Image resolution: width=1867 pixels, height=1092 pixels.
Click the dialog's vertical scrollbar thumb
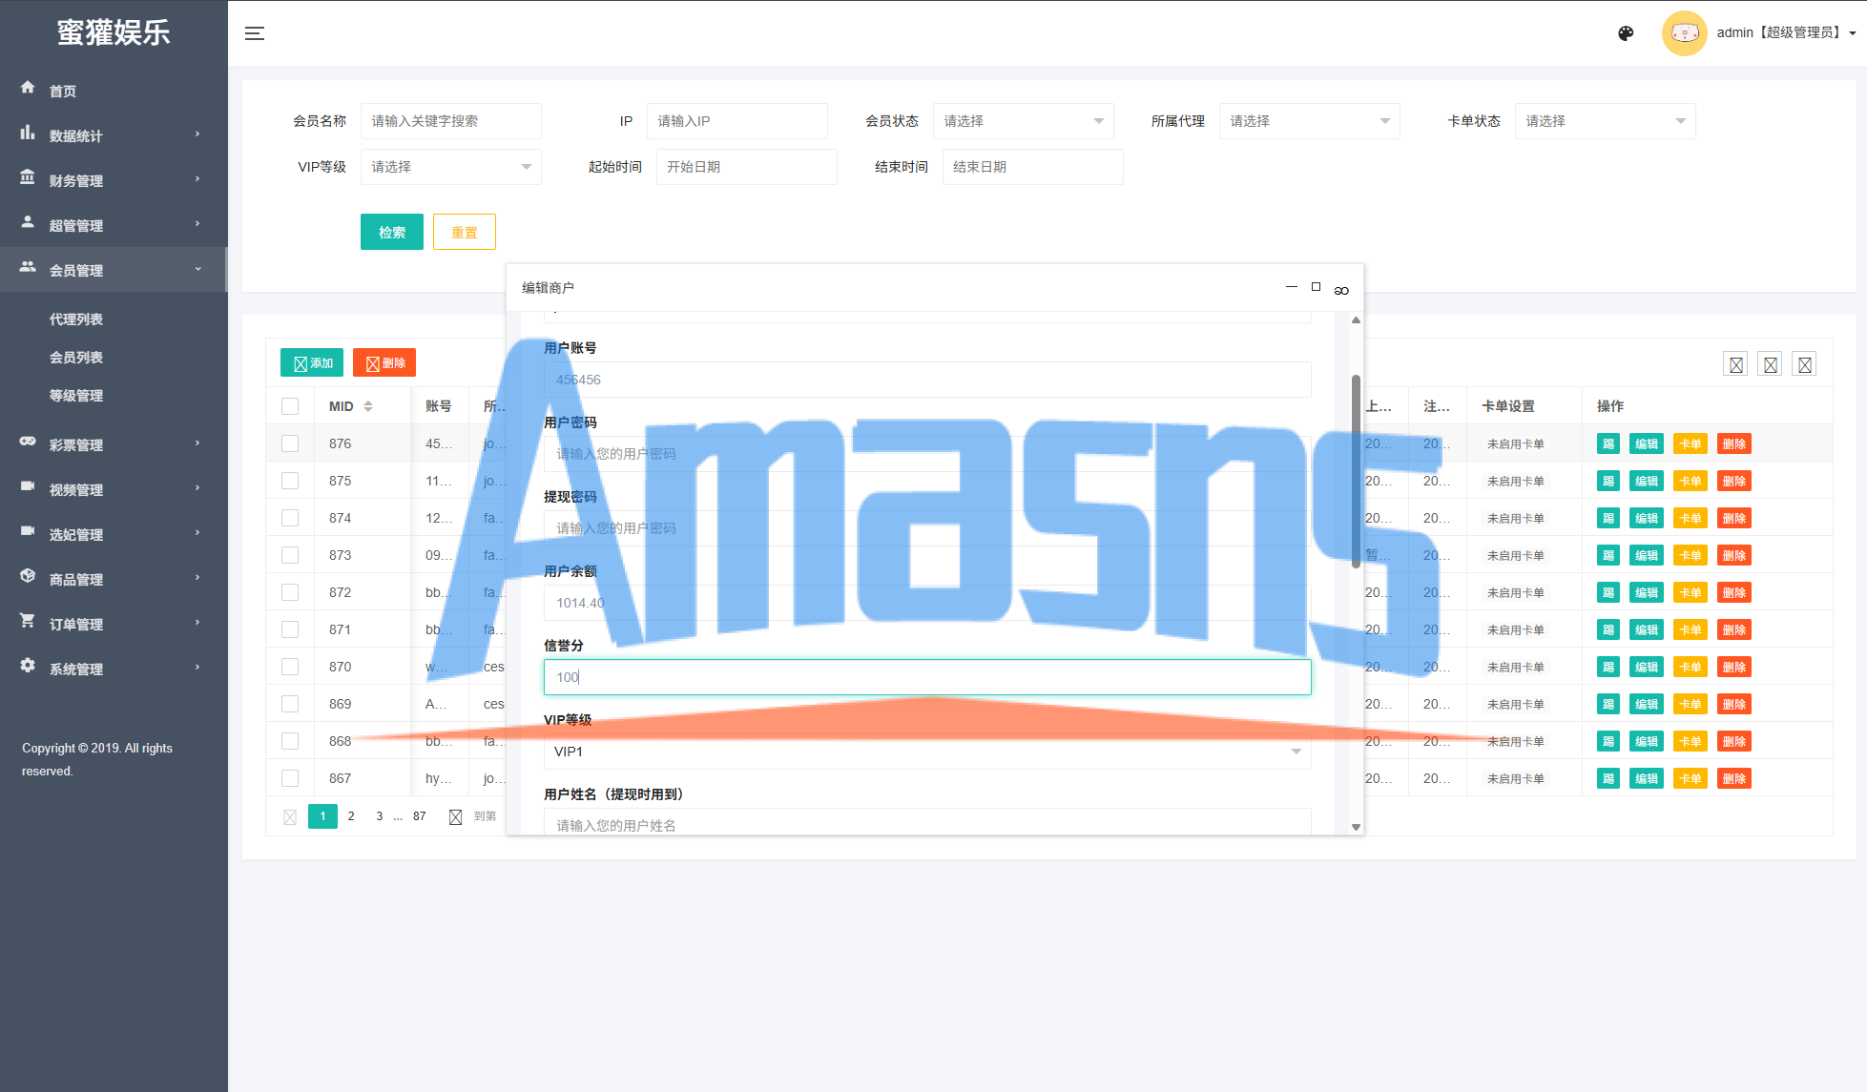click(1356, 472)
